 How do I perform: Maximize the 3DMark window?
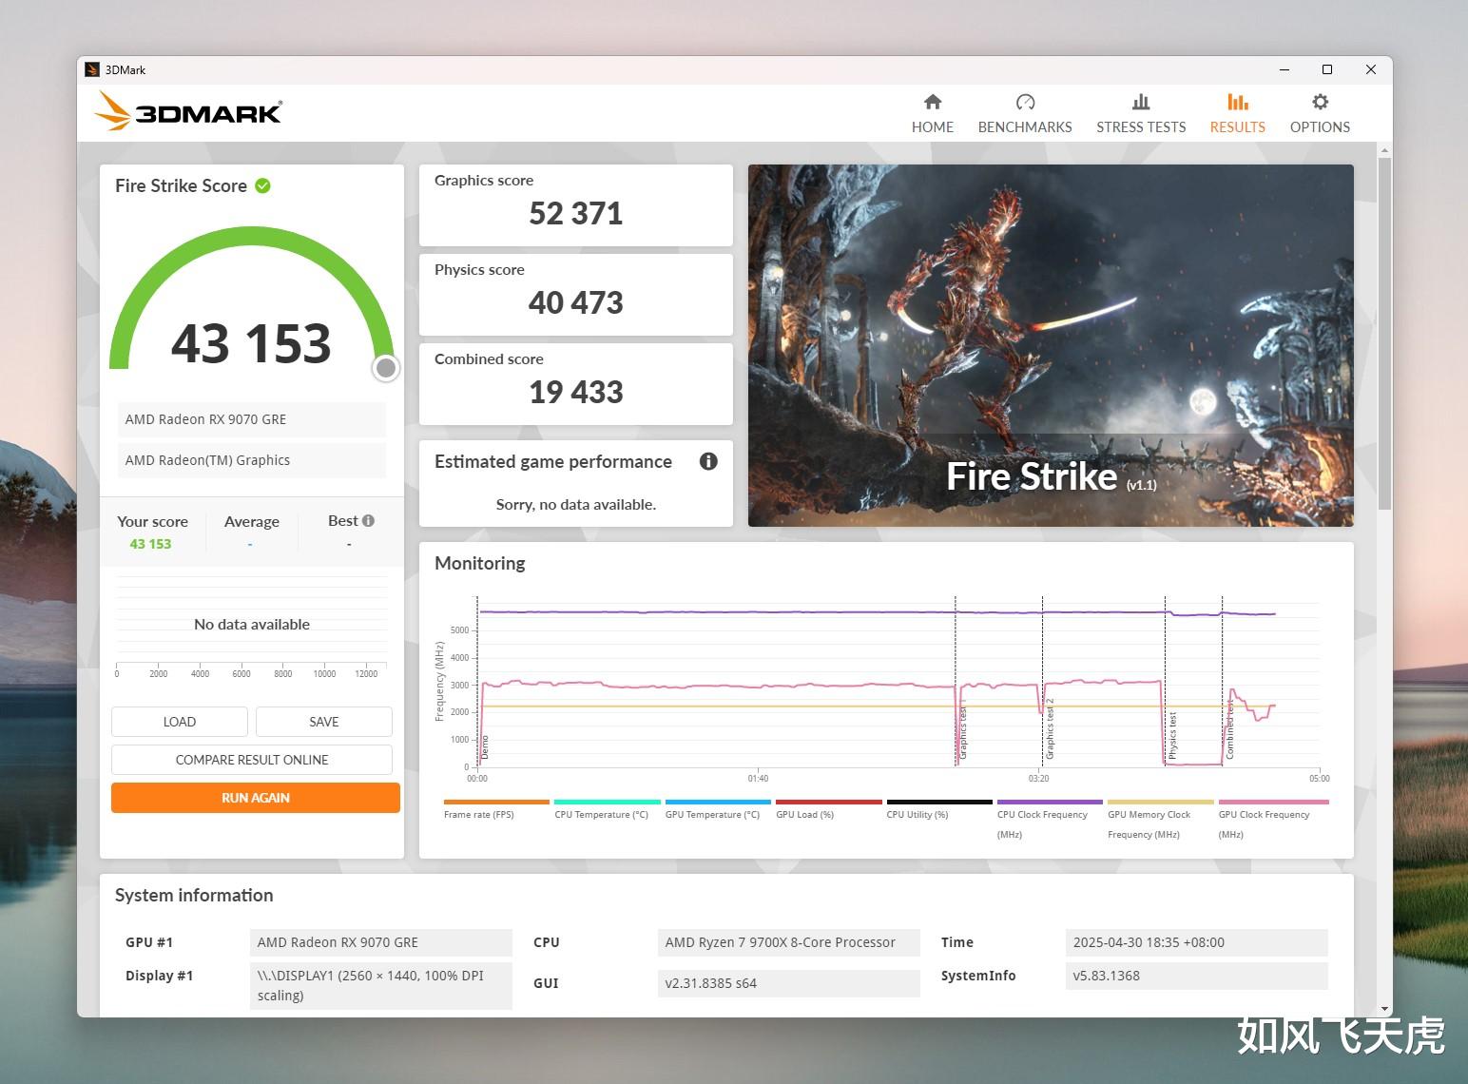[x=1327, y=69]
